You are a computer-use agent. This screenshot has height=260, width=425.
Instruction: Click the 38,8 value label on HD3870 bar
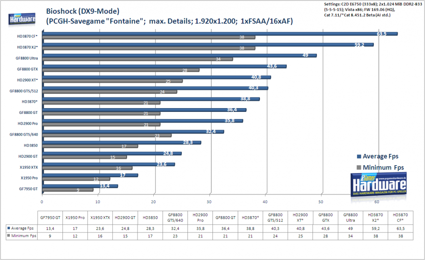point(245,99)
